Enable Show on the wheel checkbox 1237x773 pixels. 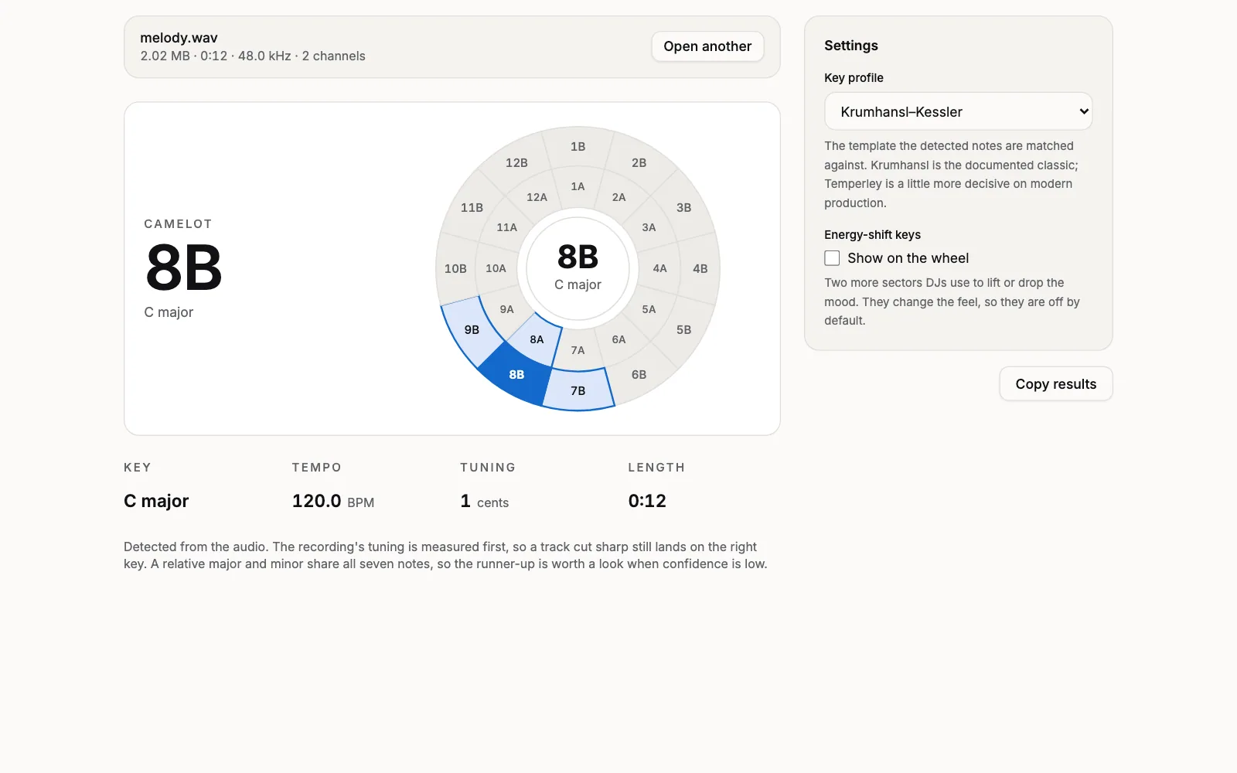pos(832,258)
